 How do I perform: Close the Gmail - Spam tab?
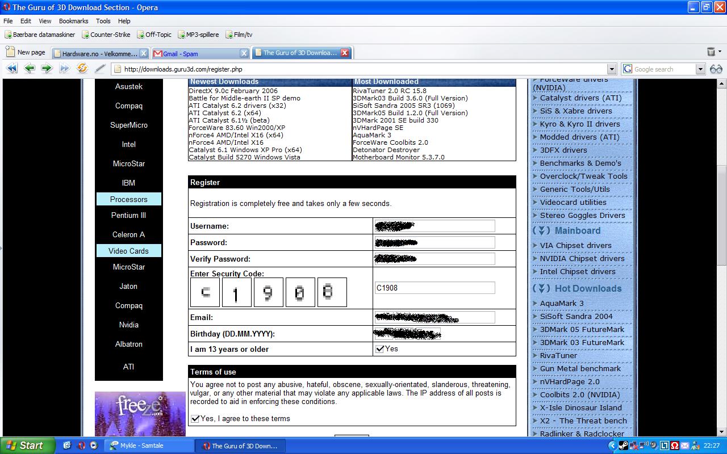click(x=244, y=53)
